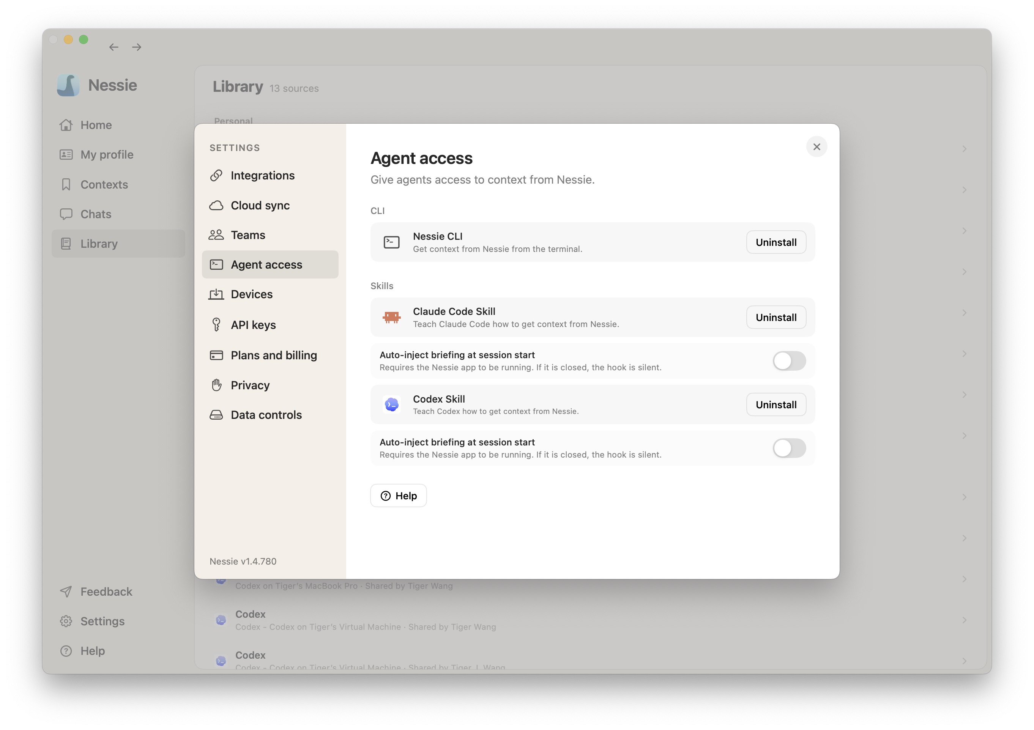Click the Help question-mark icon in sidebar

[x=66, y=651]
